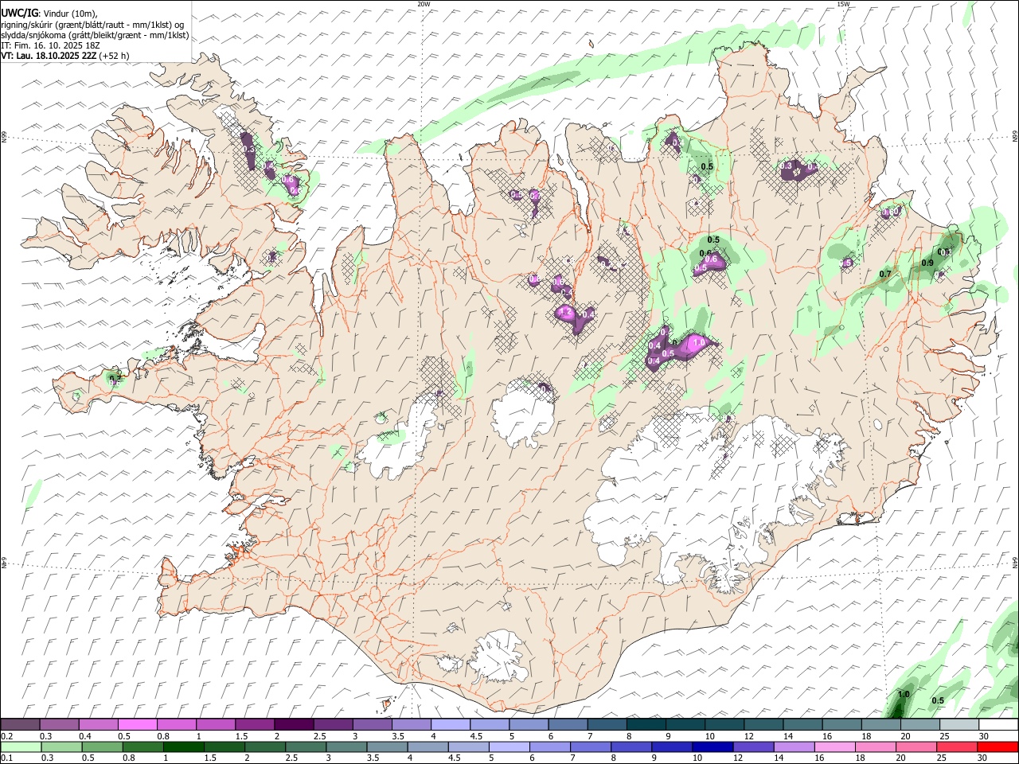This screenshot has height=764, width=1019.
Task: Choose the light purple rain swatch at 14
Action: point(795,746)
